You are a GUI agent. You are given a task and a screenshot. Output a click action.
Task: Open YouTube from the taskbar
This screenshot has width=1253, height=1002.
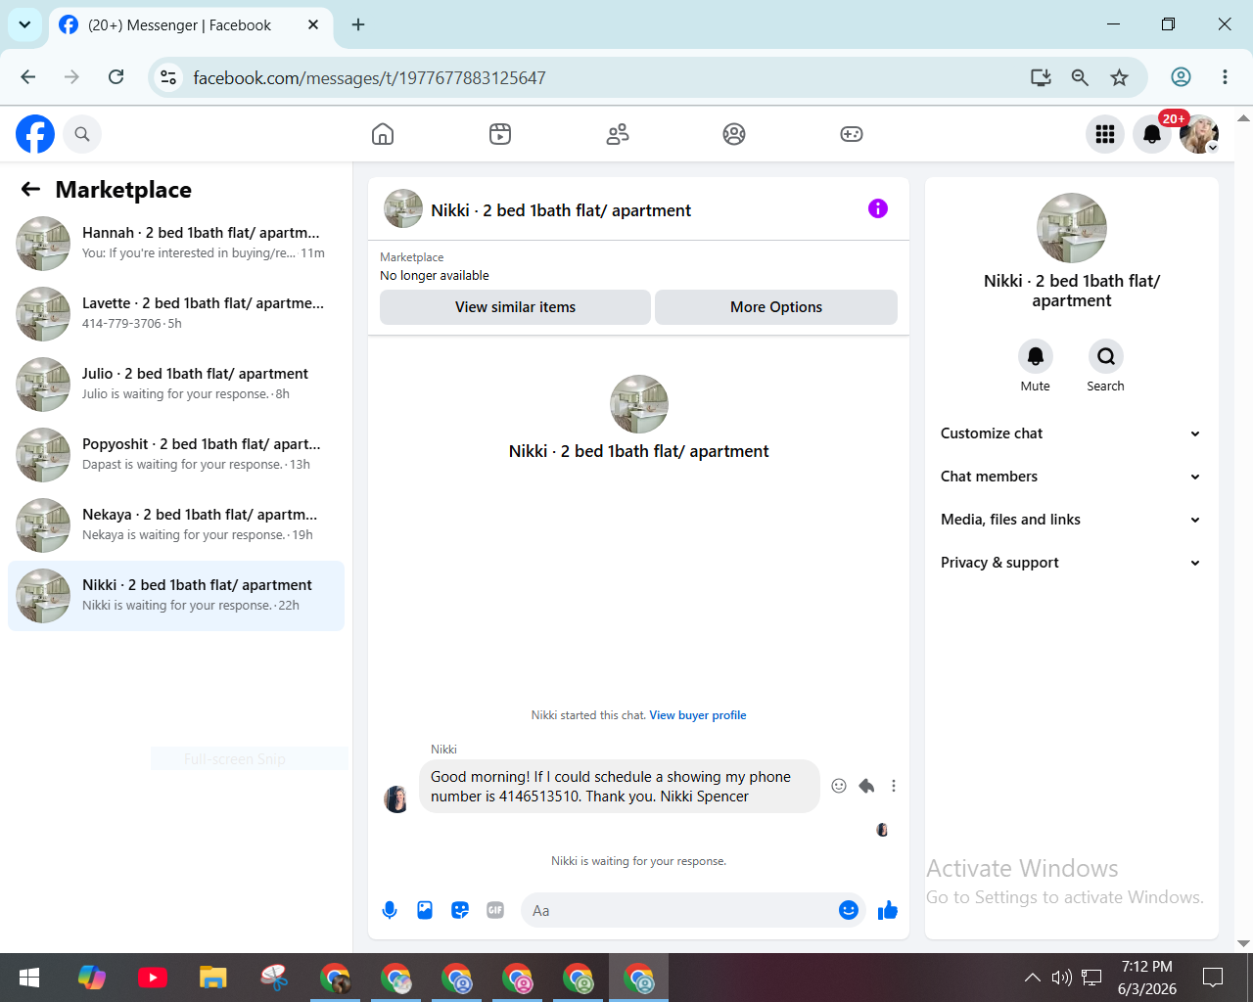pos(153,978)
